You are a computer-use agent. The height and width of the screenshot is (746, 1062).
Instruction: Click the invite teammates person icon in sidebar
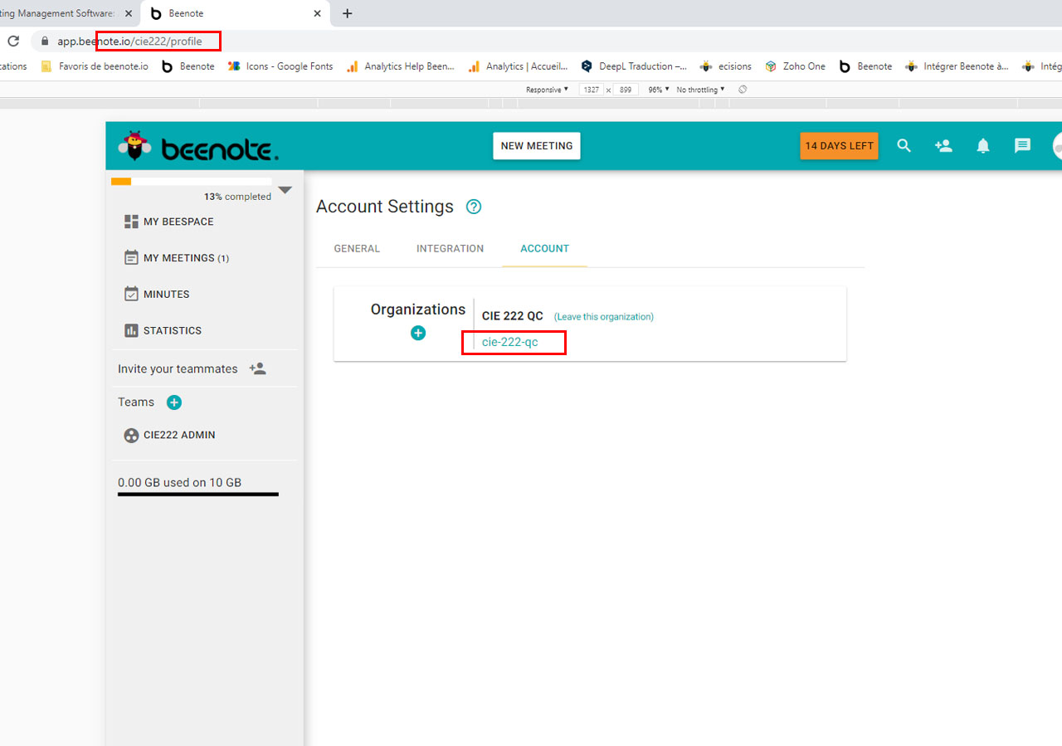258,368
